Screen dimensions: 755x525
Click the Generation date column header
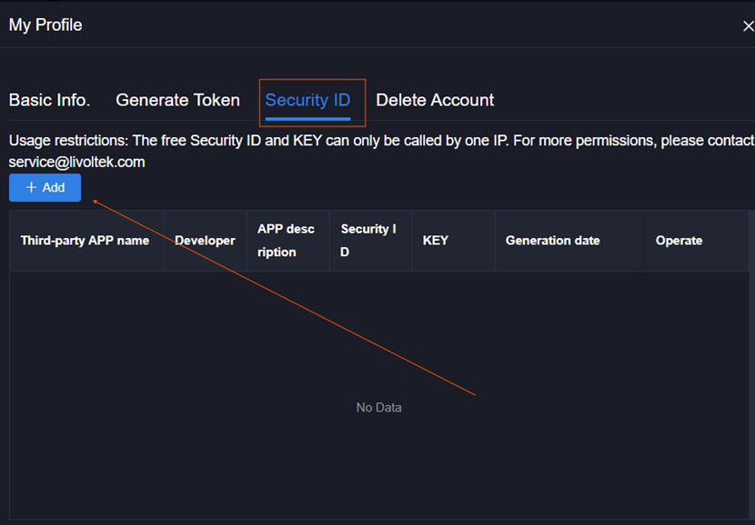click(552, 241)
